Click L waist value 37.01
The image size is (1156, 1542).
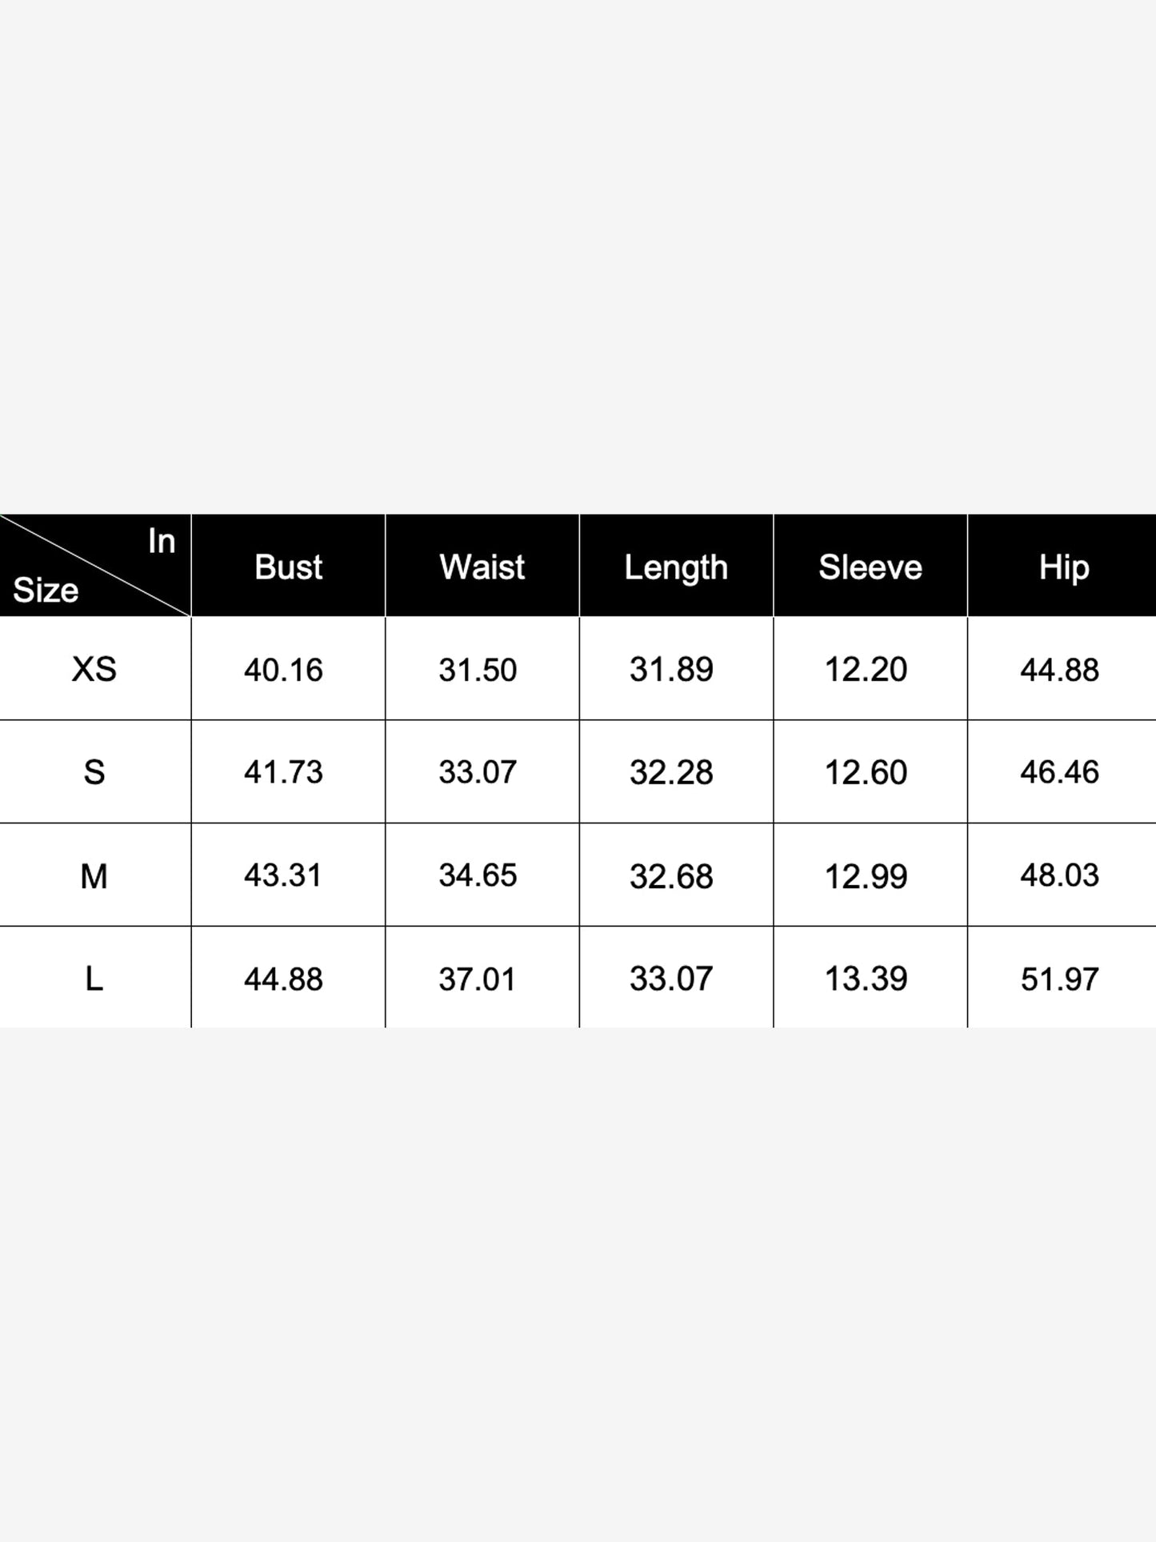coord(478,979)
